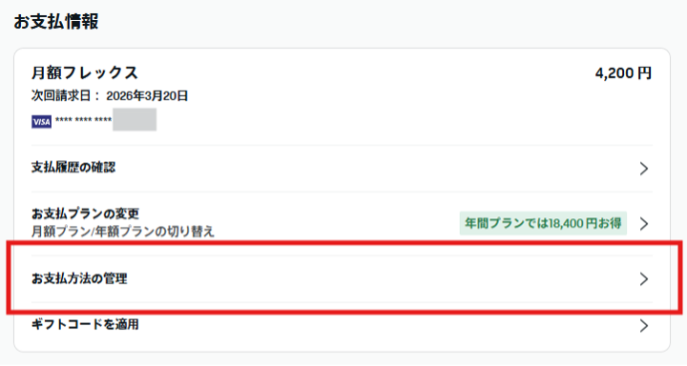
Task: Click the VISA card logo icon
Action: coord(41,122)
